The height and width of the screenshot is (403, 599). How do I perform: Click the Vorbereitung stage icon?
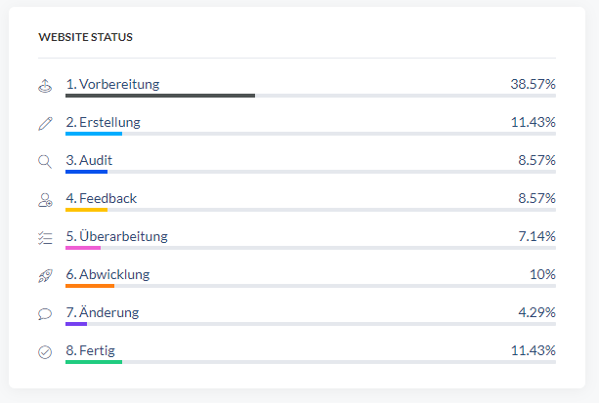coord(44,85)
